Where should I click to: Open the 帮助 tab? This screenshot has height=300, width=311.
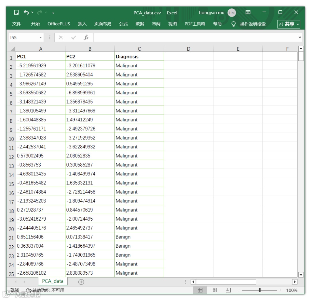pos(217,24)
